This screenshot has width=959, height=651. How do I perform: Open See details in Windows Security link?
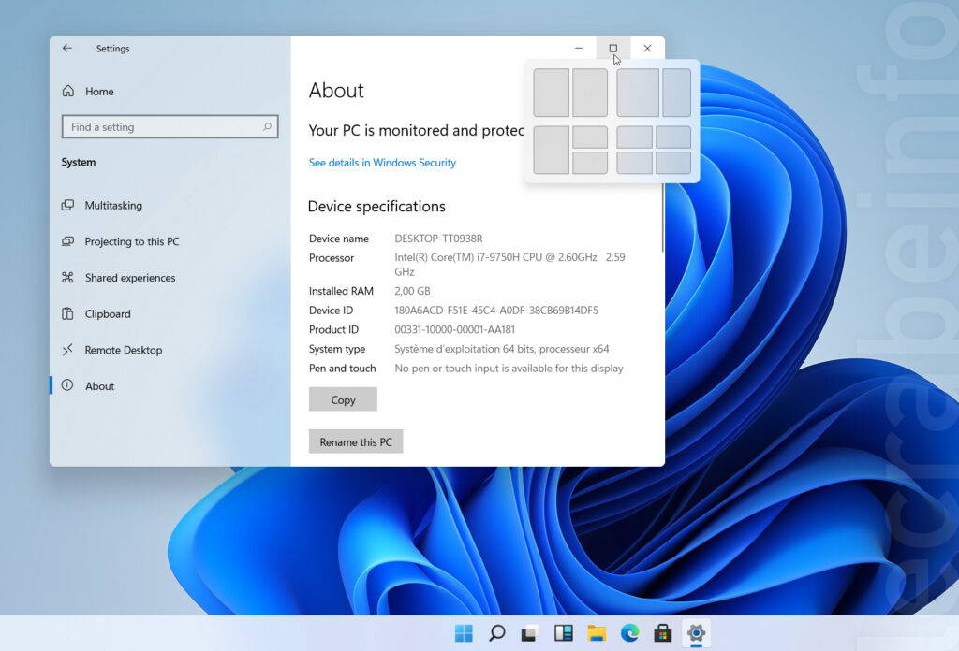point(382,163)
